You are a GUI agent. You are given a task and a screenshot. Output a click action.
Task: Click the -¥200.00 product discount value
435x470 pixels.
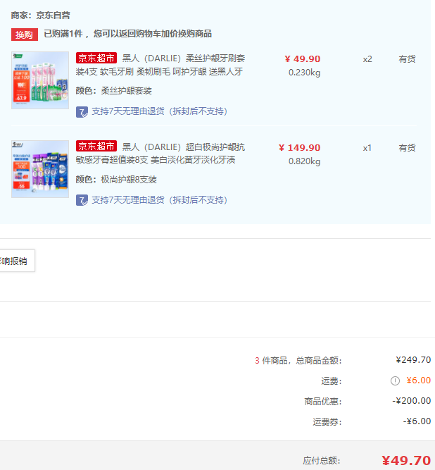pyautogui.click(x=412, y=401)
